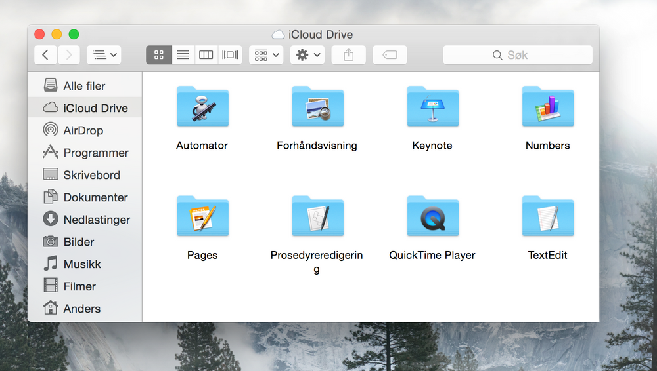Click the Keynote folder name label
Screen dimensions: 657x371
tap(432, 146)
